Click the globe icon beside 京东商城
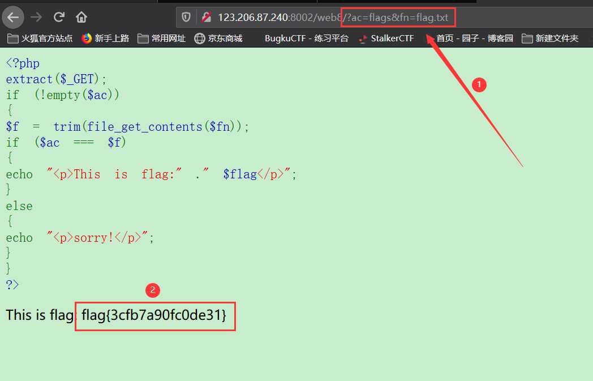Screen dimensions: 593x381 point(199,38)
